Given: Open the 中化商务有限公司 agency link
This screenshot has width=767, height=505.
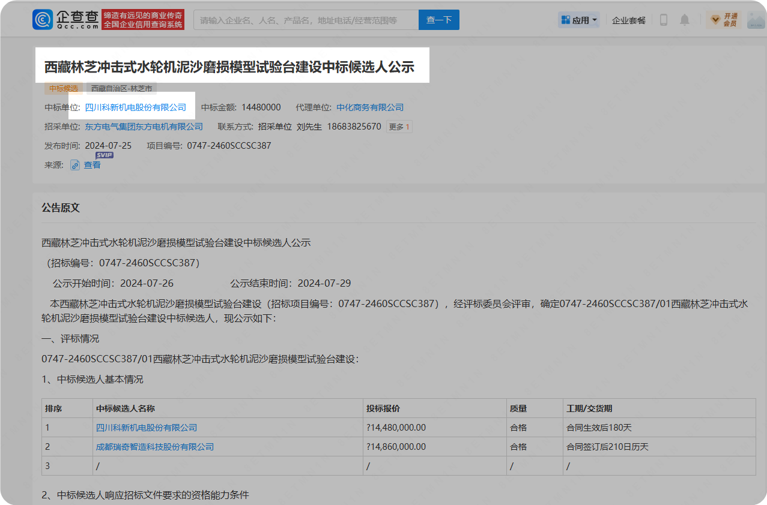Looking at the screenshot, I should 370,108.
